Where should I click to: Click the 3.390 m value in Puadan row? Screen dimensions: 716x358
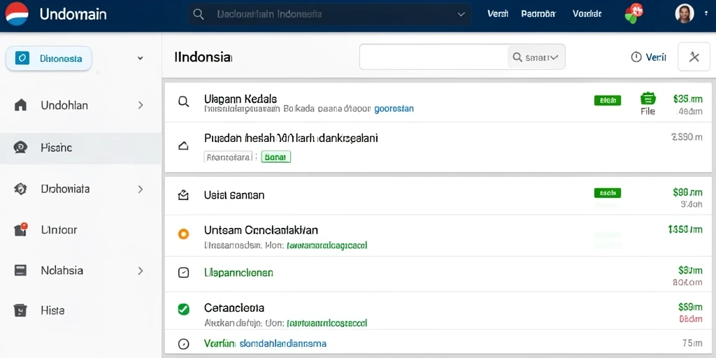[x=687, y=136]
